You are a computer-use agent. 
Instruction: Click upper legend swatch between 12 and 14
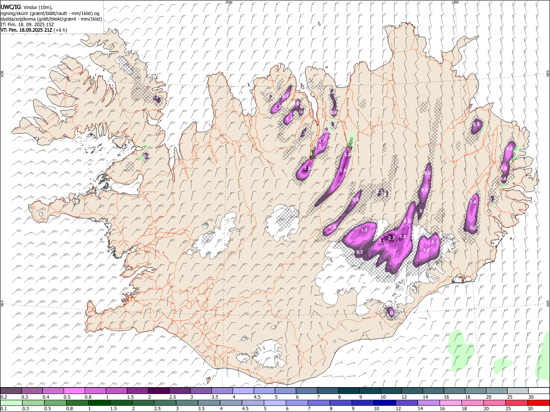412,391
